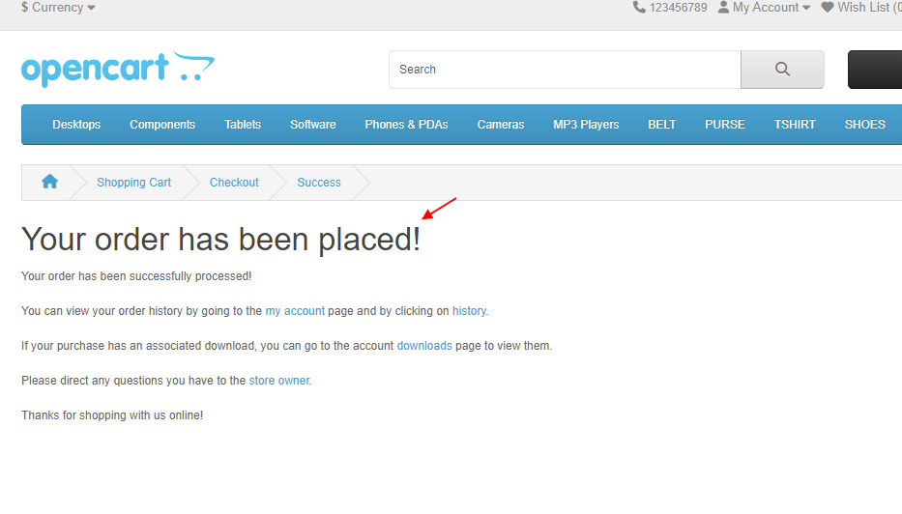Open the my account link
Image resolution: width=902 pixels, height=514 pixels.
click(295, 311)
